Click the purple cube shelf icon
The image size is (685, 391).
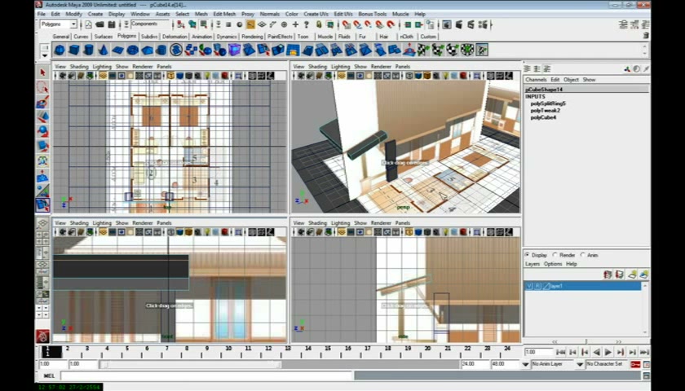coord(235,51)
